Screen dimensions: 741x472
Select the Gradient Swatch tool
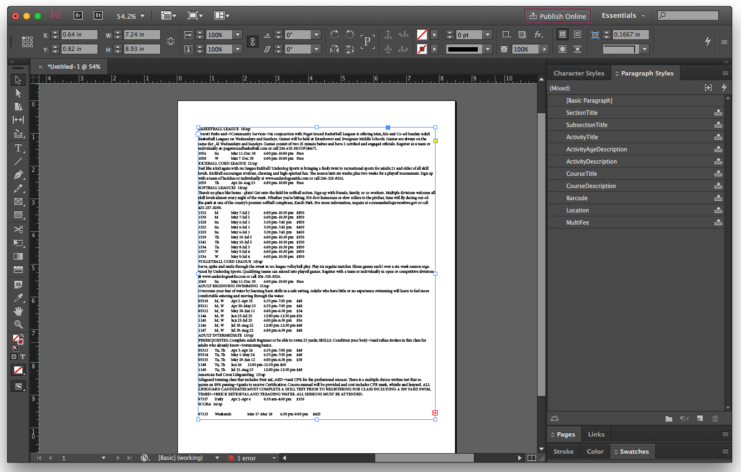(18, 256)
